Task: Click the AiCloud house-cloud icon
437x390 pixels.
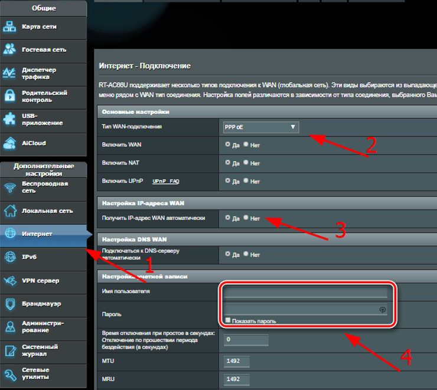Action: click(x=10, y=143)
